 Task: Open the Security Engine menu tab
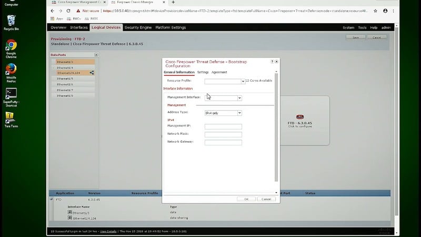[138, 27]
